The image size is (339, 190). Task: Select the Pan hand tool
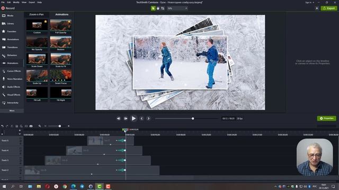point(158,8)
